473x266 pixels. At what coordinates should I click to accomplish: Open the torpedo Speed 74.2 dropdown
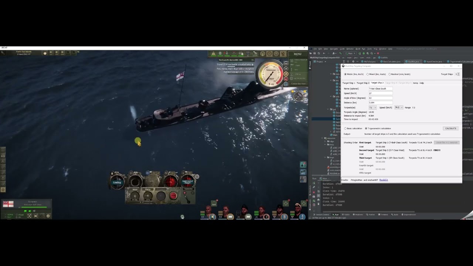399,108
